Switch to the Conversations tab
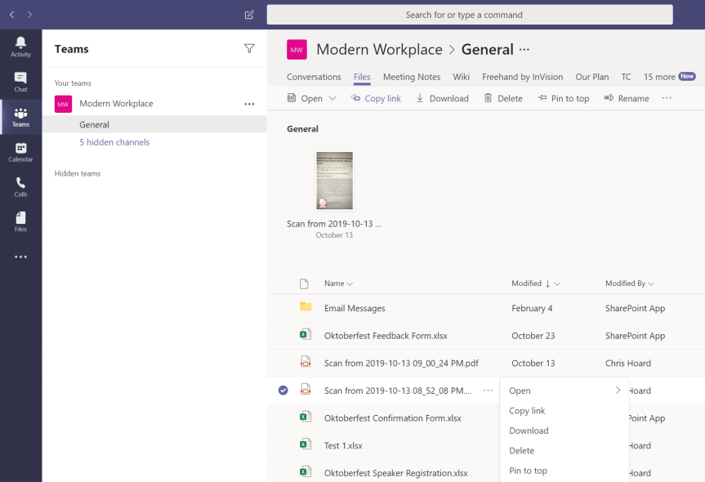Viewport: 705px width, 482px height. pyautogui.click(x=314, y=77)
